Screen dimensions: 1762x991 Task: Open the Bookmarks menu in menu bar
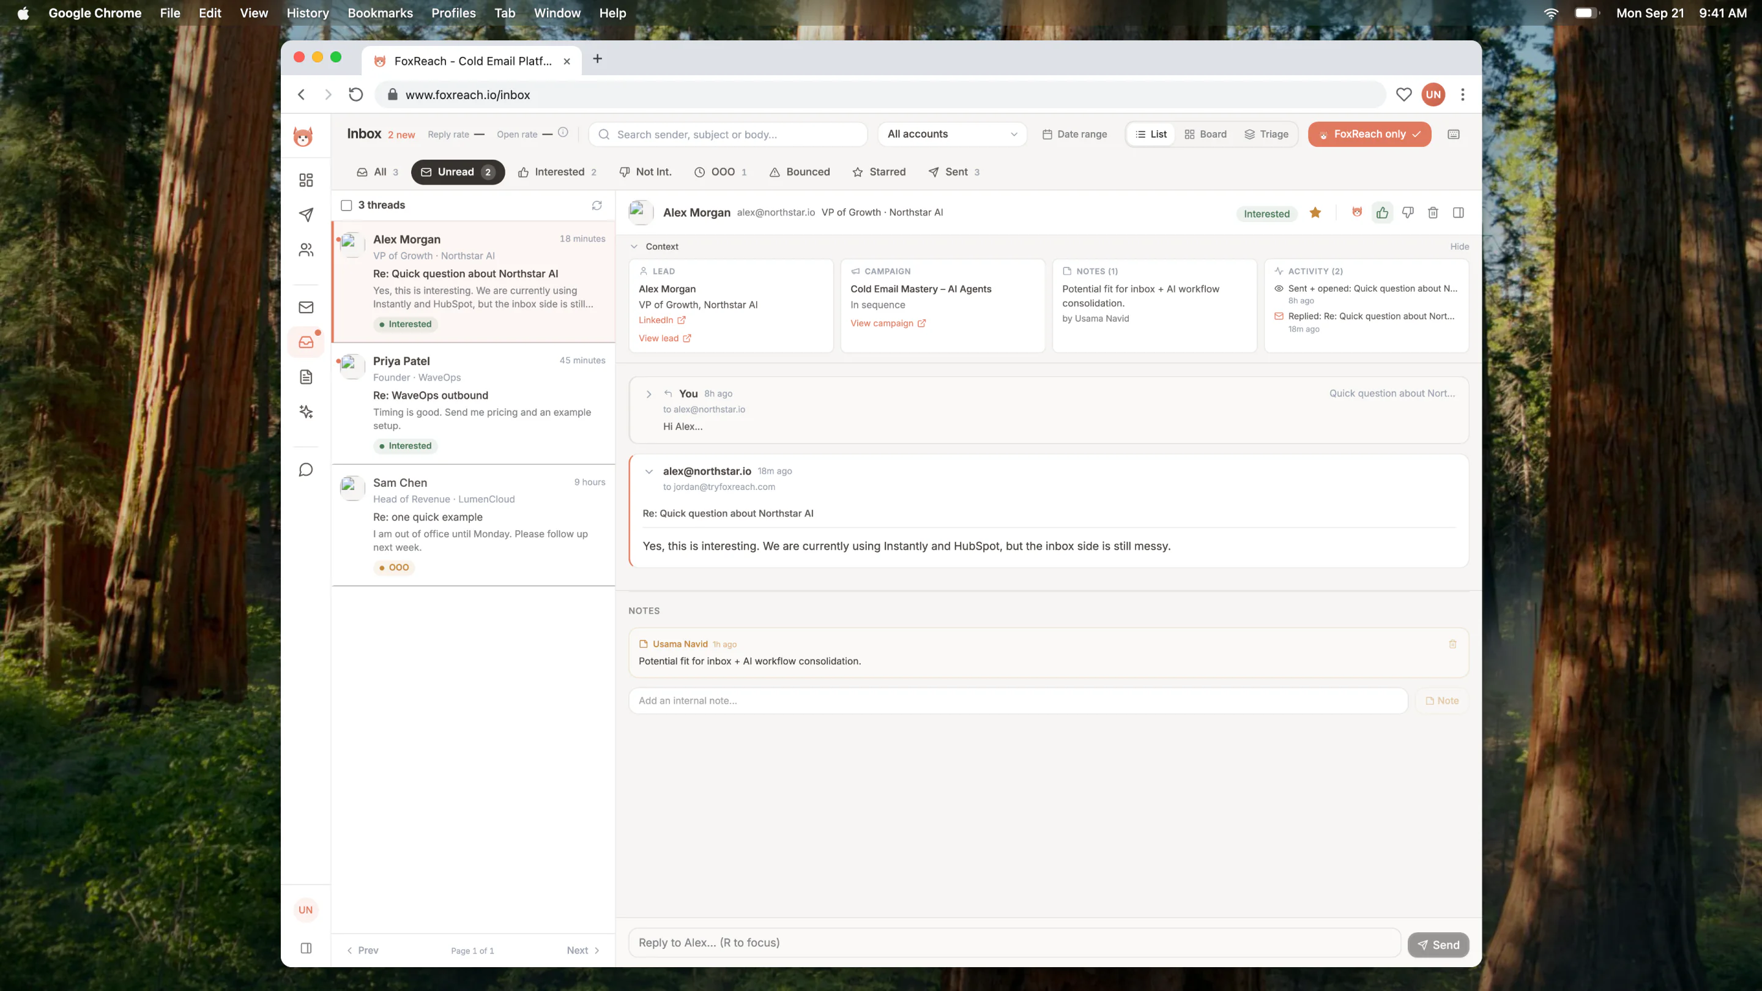pyautogui.click(x=379, y=13)
